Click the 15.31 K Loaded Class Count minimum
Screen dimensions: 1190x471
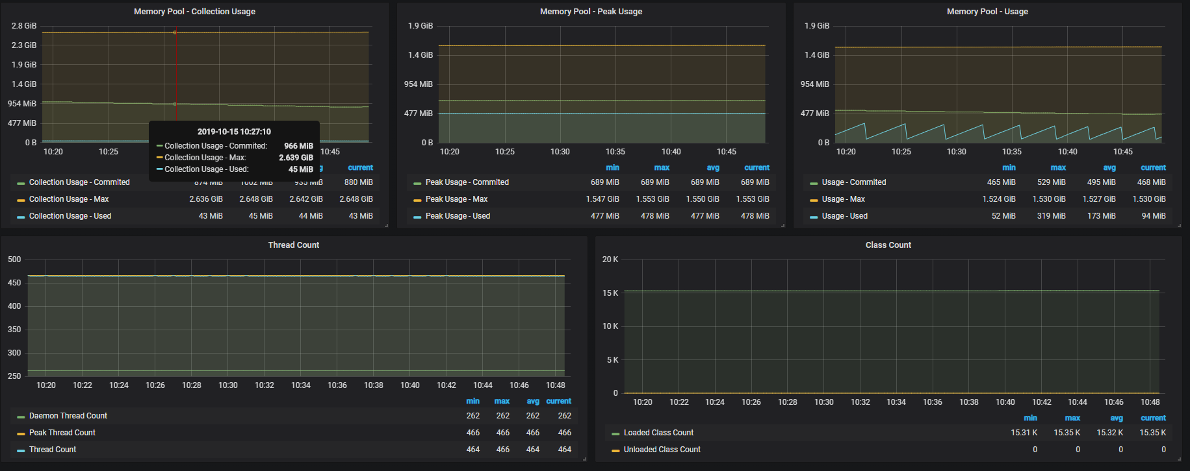coord(1024,433)
